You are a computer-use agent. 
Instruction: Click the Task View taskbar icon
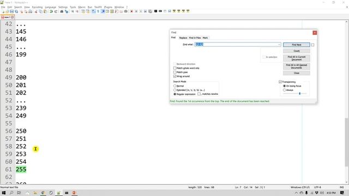[19, 193]
